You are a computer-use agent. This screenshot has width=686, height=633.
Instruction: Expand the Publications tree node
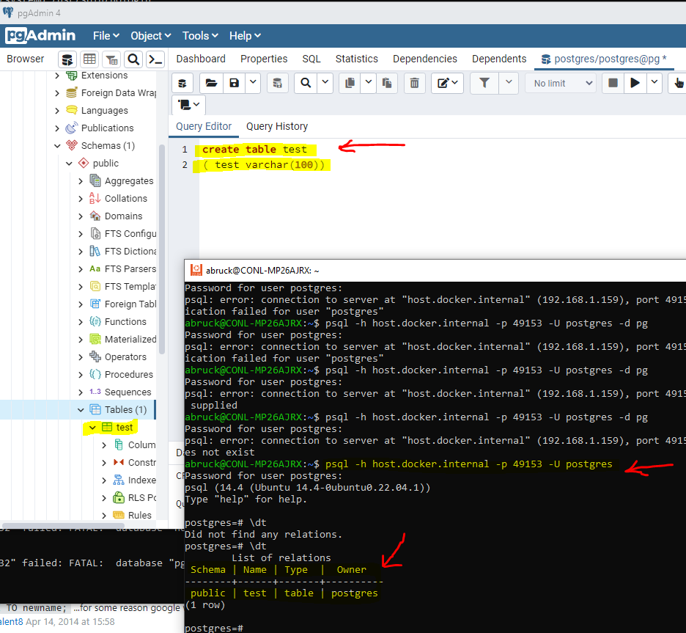pos(57,128)
